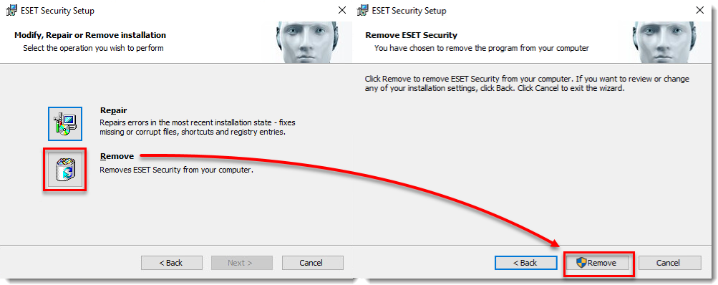Select the bold Remove option label
The image size is (718, 285).
117,156
